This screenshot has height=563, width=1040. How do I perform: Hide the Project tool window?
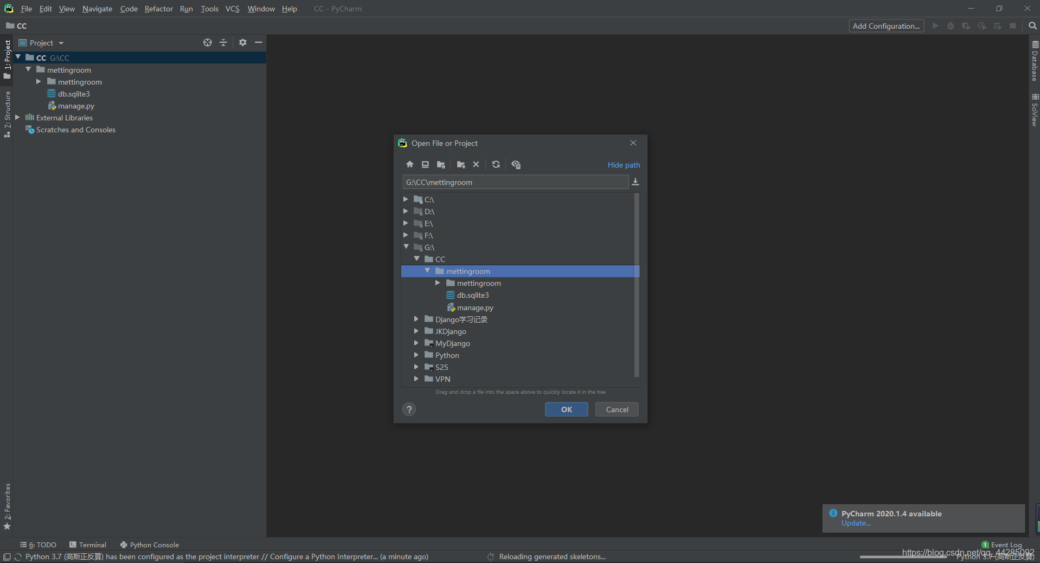[259, 42]
